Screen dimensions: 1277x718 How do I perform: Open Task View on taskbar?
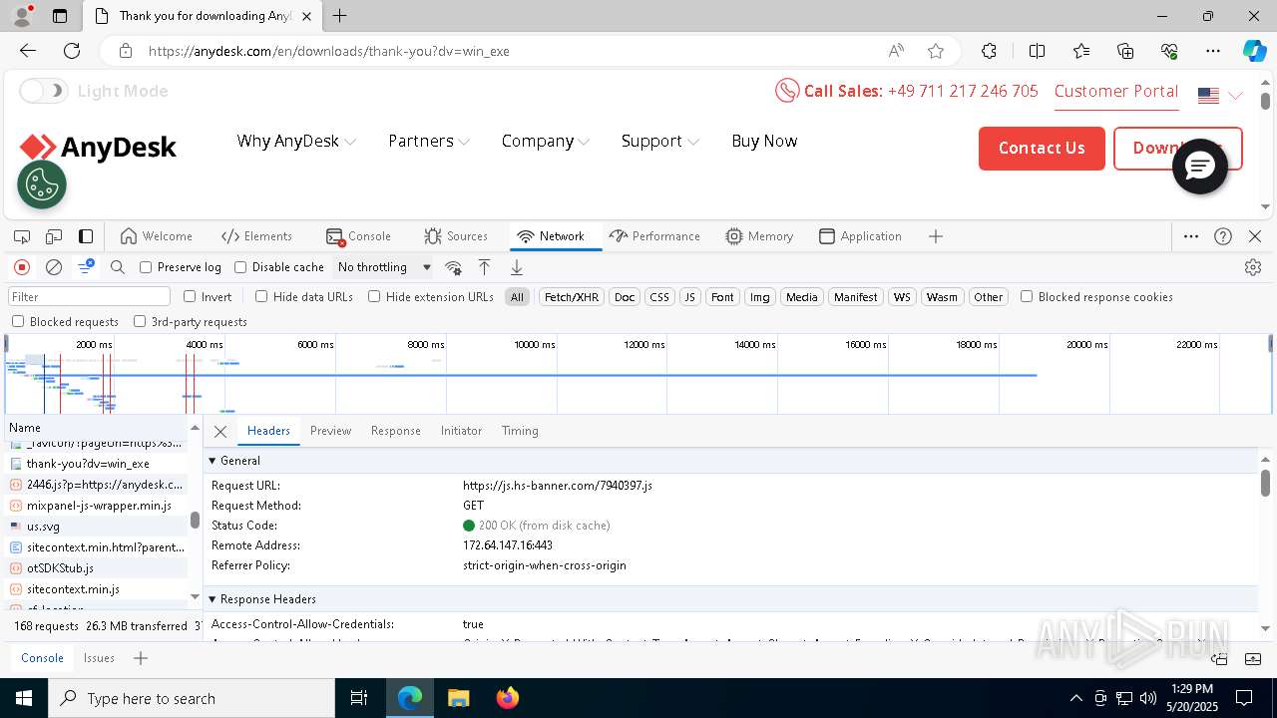pos(359,698)
